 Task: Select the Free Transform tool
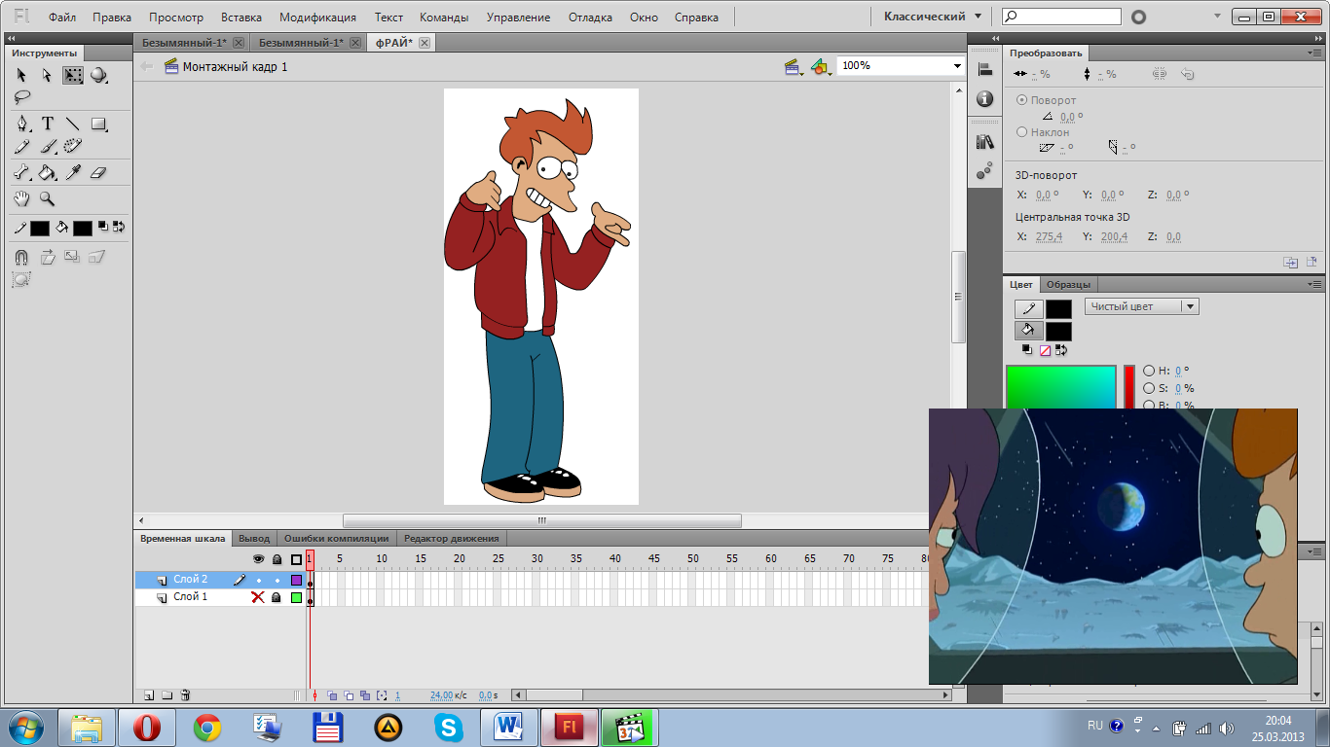73,75
